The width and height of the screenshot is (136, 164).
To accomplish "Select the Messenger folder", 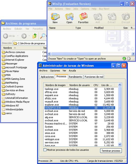I will [x=10, y=64].
